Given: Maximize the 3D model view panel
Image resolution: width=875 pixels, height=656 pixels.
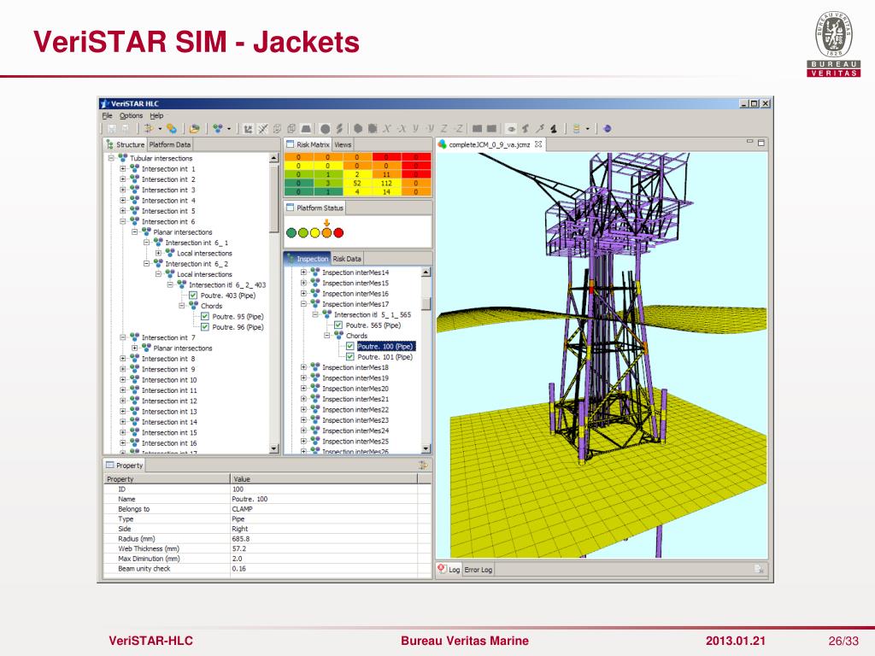Looking at the screenshot, I should (x=760, y=143).
